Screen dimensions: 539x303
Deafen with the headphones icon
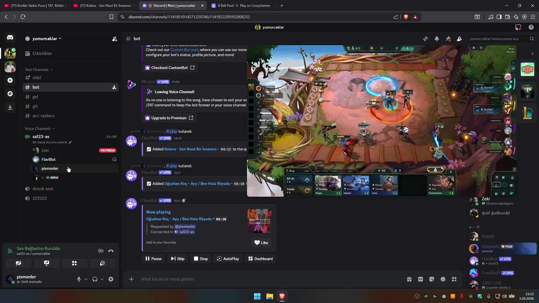point(95,279)
